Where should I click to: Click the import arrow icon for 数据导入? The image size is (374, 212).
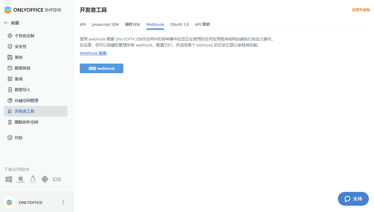pos(10,90)
